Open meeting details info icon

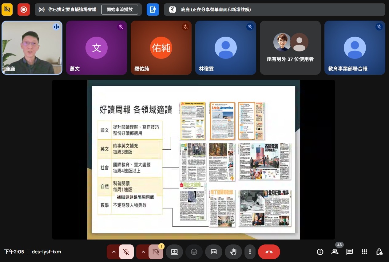click(320, 252)
